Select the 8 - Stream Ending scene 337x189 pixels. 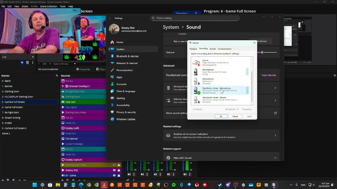(x=29, y=118)
